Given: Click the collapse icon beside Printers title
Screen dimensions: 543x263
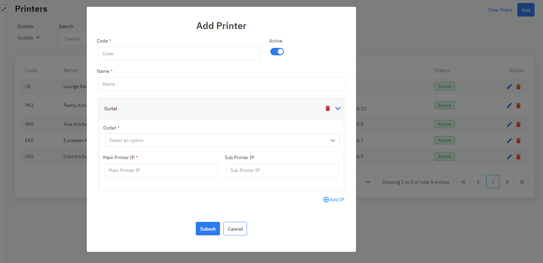Looking at the screenshot, I should pyautogui.click(x=4, y=9).
